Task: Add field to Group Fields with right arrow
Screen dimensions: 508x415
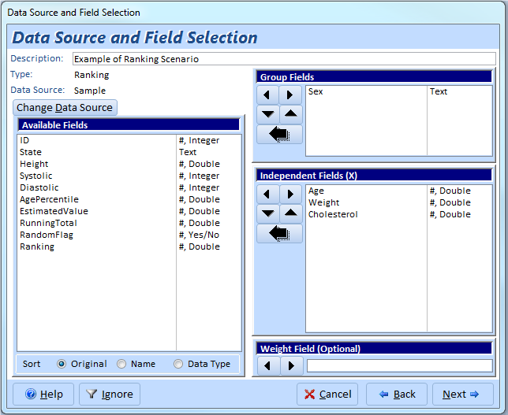Action: pos(290,95)
